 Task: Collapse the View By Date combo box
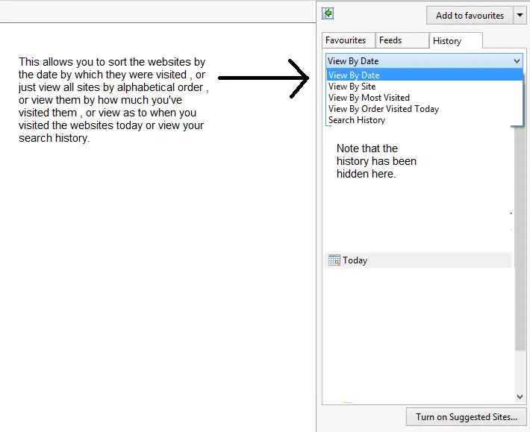(517, 61)
